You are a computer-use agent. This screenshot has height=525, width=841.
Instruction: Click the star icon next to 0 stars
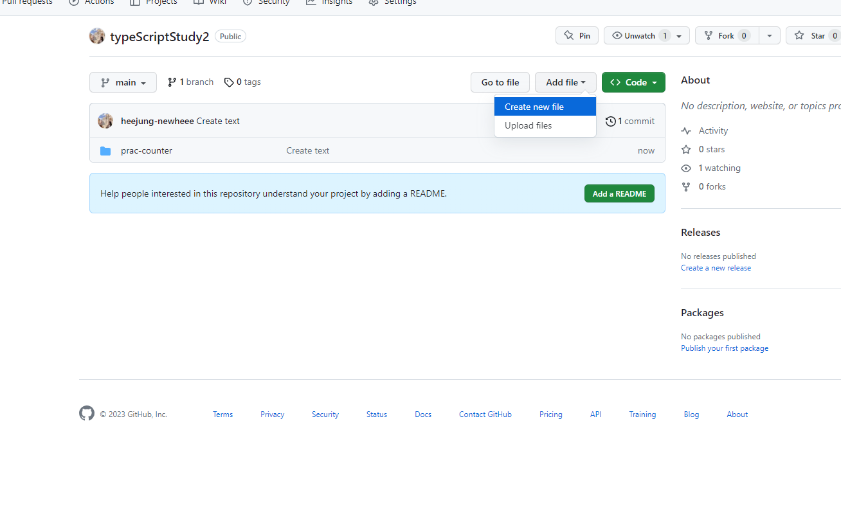click(686, 149)
